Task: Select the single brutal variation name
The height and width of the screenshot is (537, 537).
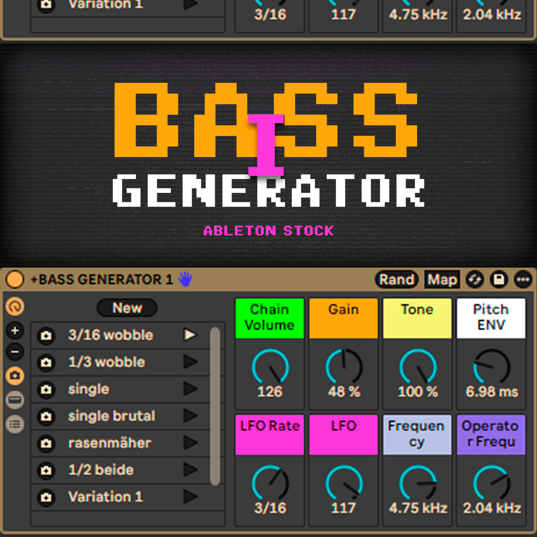Action: tap(112, 416)
